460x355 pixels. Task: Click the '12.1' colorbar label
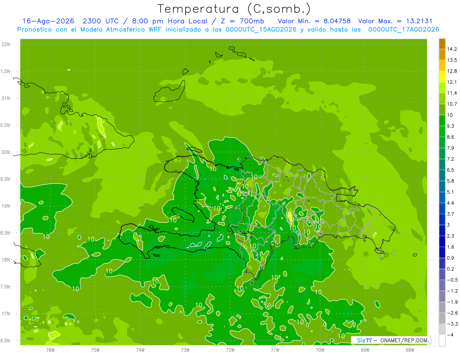point(452,82)
